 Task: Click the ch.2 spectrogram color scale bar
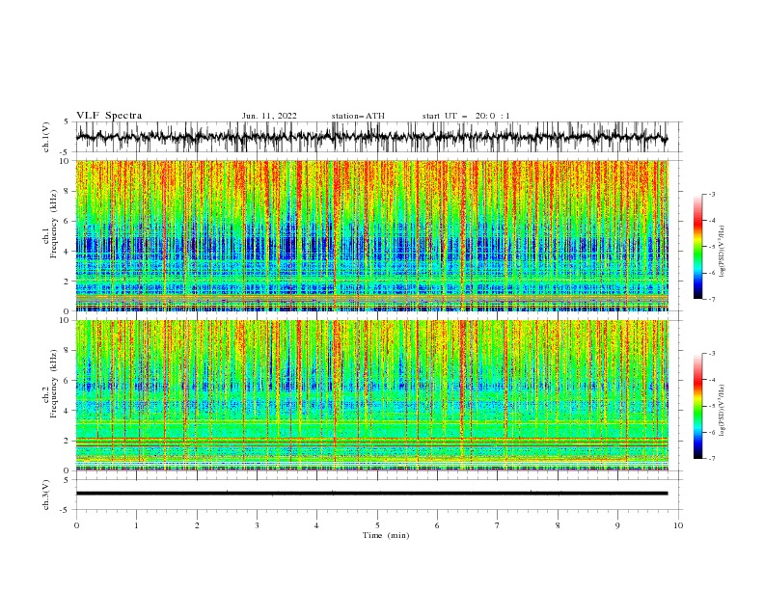click(698, 406)
